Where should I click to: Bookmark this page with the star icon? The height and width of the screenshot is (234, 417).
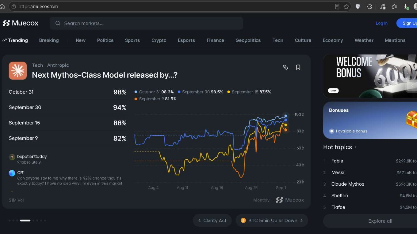pos(346,6)
